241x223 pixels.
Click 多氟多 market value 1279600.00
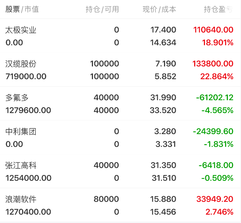(x=28, y=110)
